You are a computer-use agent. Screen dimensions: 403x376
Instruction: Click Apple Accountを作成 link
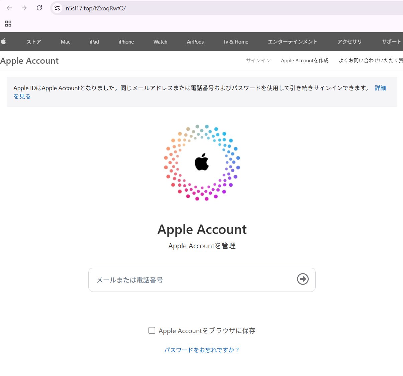click(305, 60)
